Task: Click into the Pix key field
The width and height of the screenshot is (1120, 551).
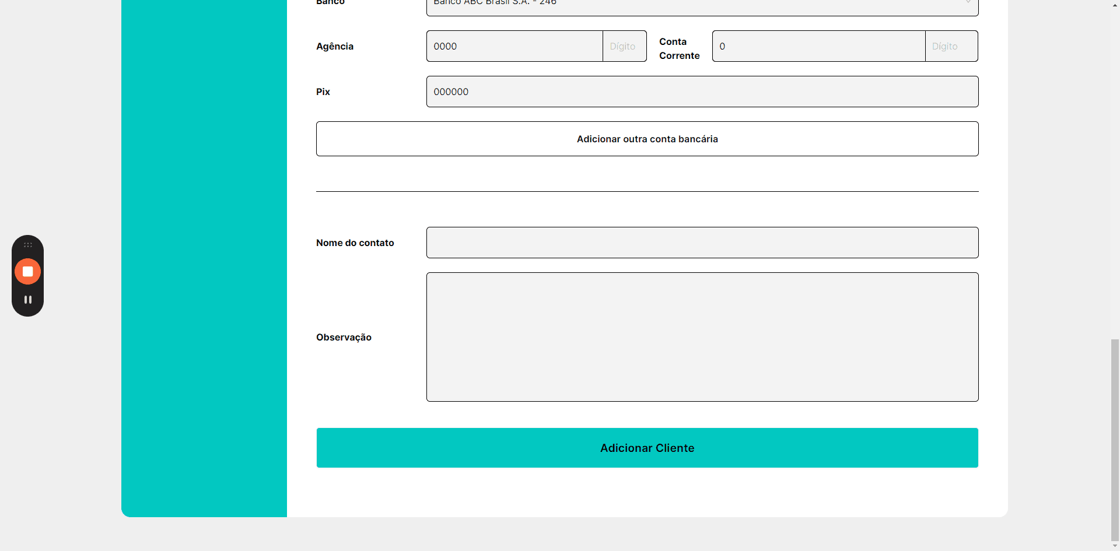Action: click(x=702, y=92)
